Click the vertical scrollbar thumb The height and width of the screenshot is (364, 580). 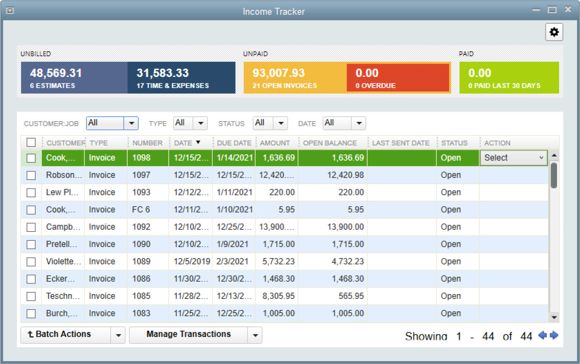click(554, 175)
